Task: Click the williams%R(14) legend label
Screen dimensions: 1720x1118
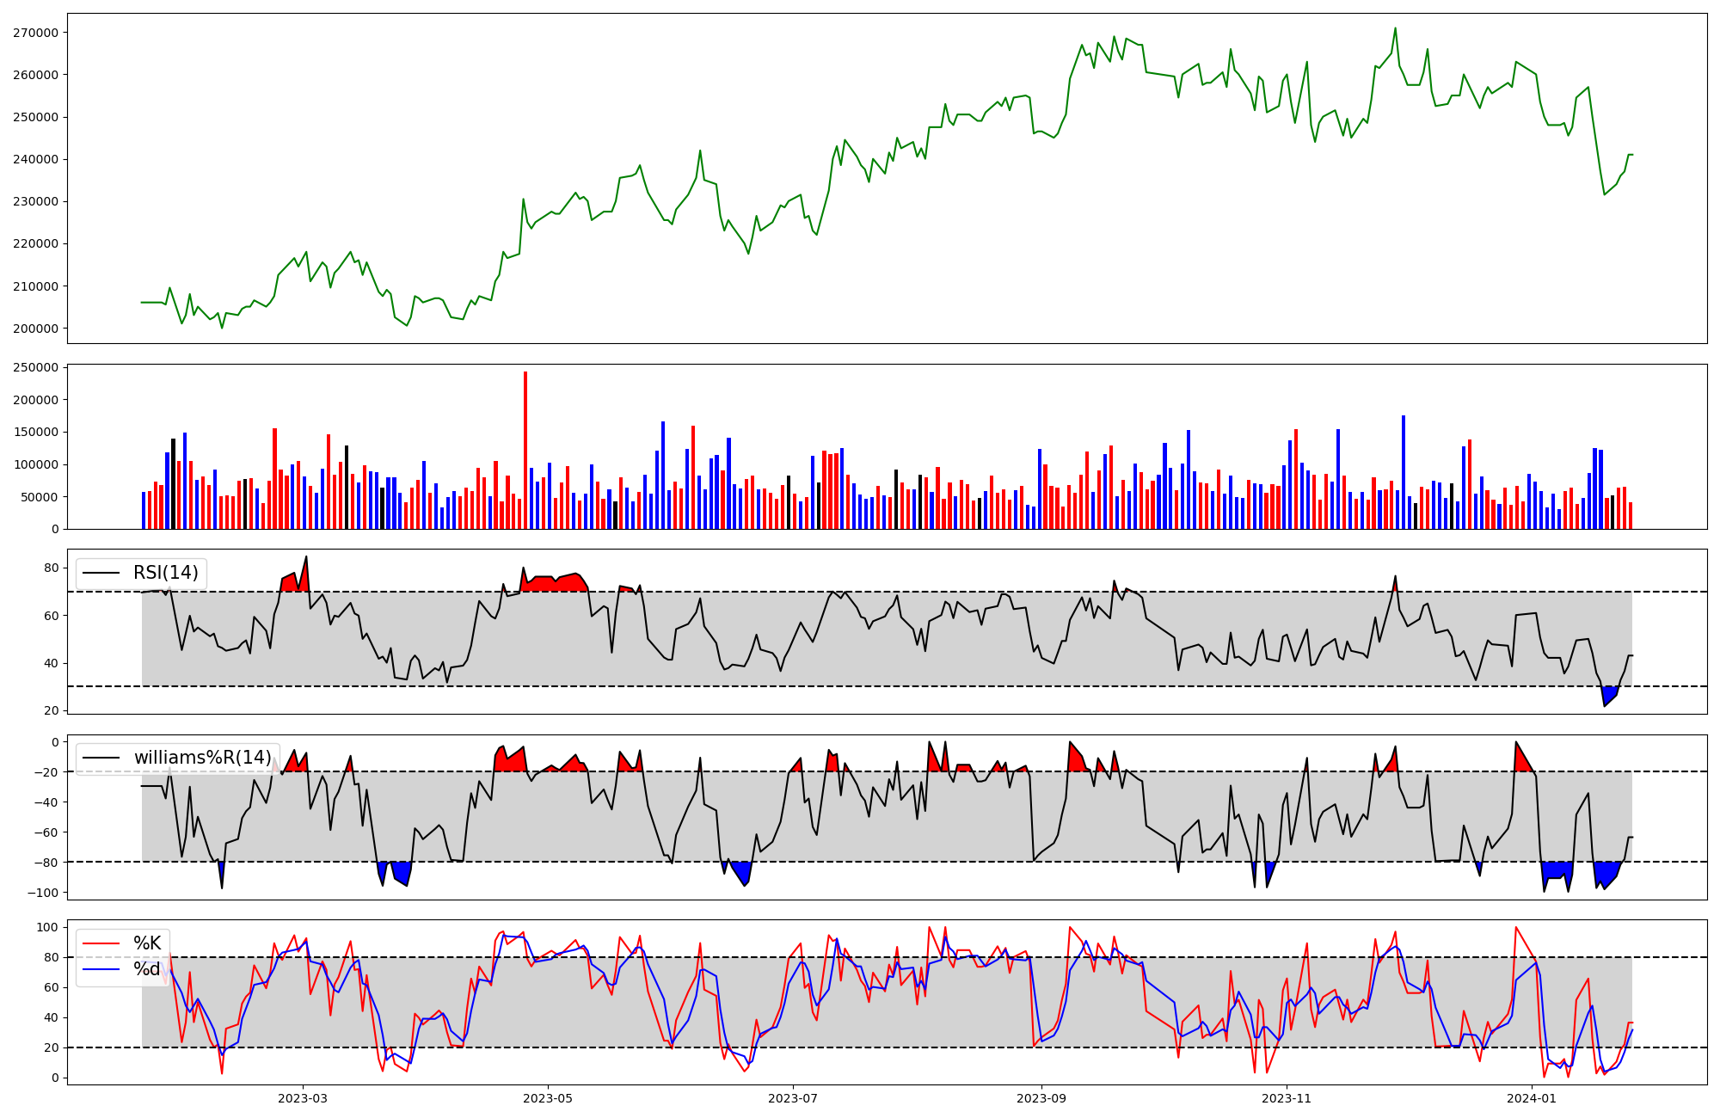Action: (x=202, y=758)
